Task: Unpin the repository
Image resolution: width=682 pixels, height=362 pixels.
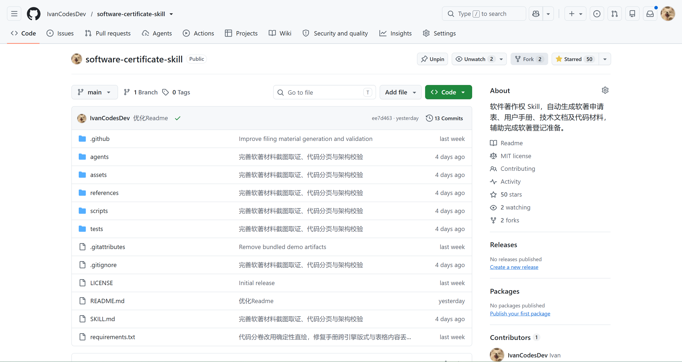Action: tap(432, 59)
